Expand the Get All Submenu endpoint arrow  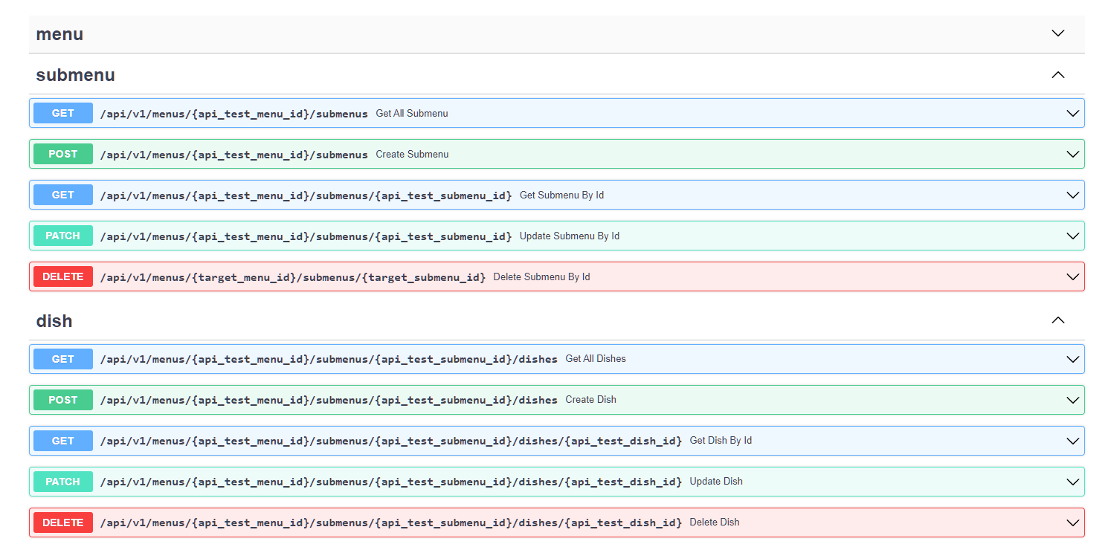[x=1072, y=113]
